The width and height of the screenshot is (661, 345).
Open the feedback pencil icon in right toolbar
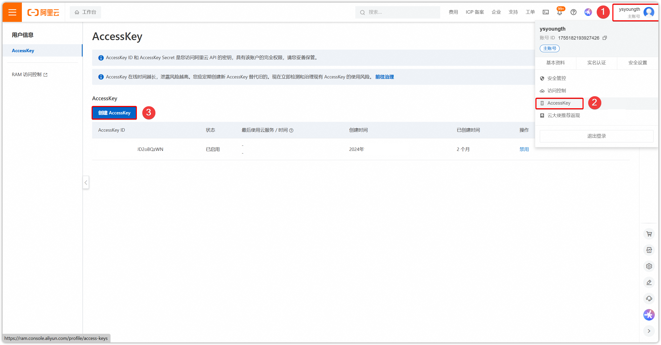tap(649, 282)
